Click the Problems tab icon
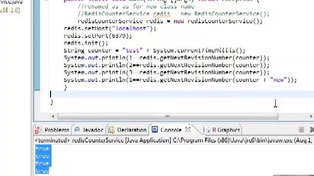Viewport: 314px width, 176px height. [x=38, y=130]
